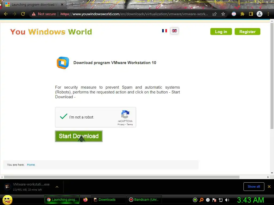Click the horizontal page scrollbar
Viewport: 274px width, 205px height.
(x=122, y=177)
